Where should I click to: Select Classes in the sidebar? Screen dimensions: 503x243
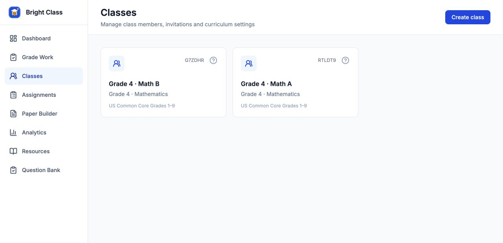click(x=44, y=76)
